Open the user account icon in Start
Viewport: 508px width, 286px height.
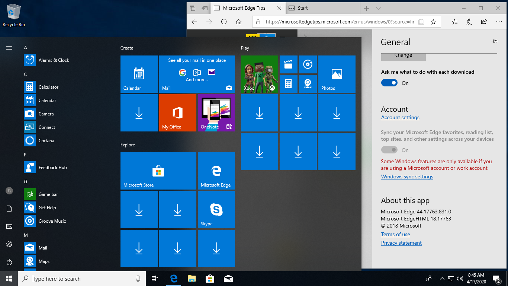click(x=9, y=191)
